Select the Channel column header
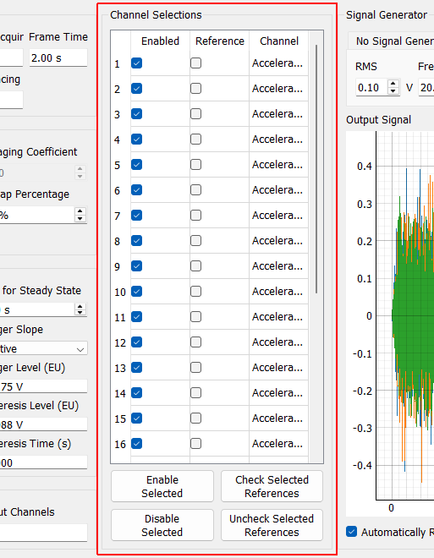 [279, 41]
